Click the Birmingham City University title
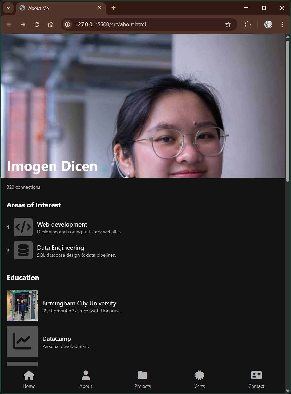The width and height of the screenshot is (291, 394). pos(79,303)
